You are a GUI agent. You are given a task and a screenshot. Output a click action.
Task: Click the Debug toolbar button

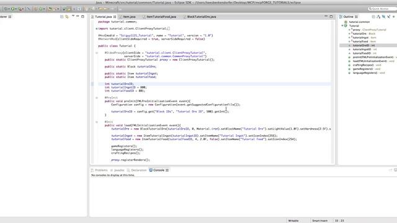click(x=6, y=9)
